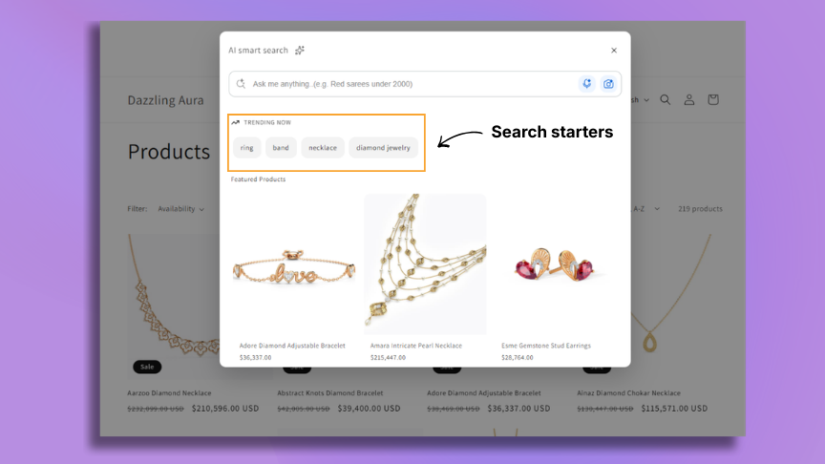This screenshot has height=464, width=825.
Task: Click the trending arrow icon
Action: point(235,122)
